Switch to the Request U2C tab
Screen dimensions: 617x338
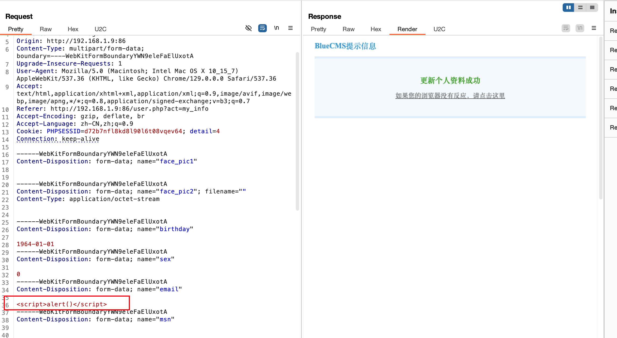click(x=101, y=29)
